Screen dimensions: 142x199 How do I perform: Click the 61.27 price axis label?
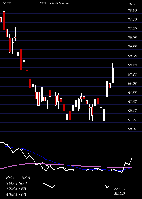point(132,120)
